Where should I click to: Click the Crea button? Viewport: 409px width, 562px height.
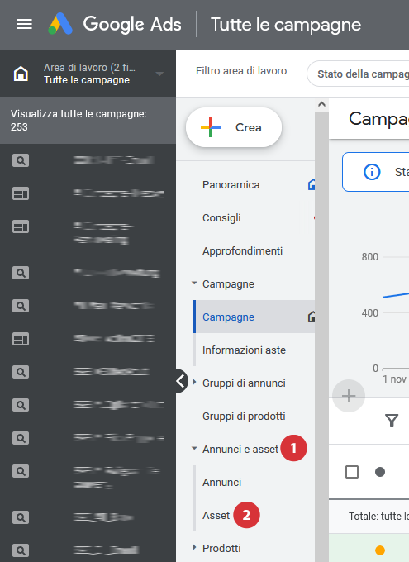[234, 127]
